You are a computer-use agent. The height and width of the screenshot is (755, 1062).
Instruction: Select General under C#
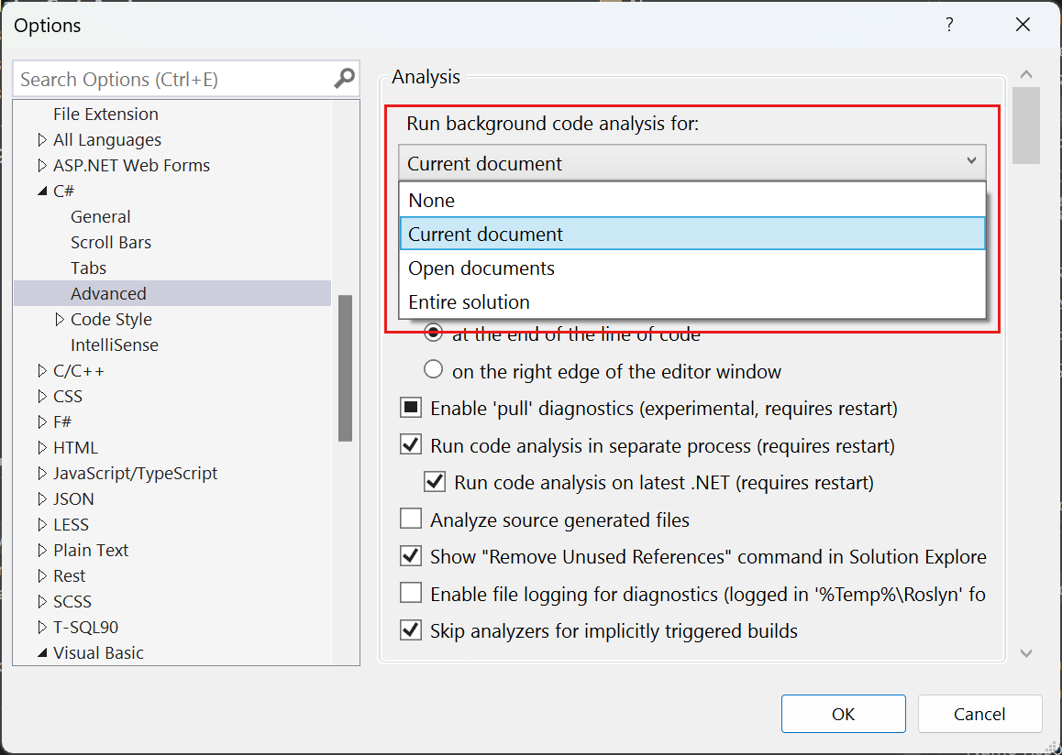point(100,216)
